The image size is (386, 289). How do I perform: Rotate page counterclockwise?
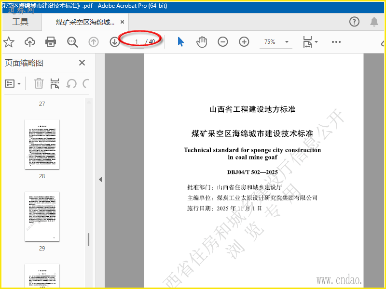click(x=71, y=83)
